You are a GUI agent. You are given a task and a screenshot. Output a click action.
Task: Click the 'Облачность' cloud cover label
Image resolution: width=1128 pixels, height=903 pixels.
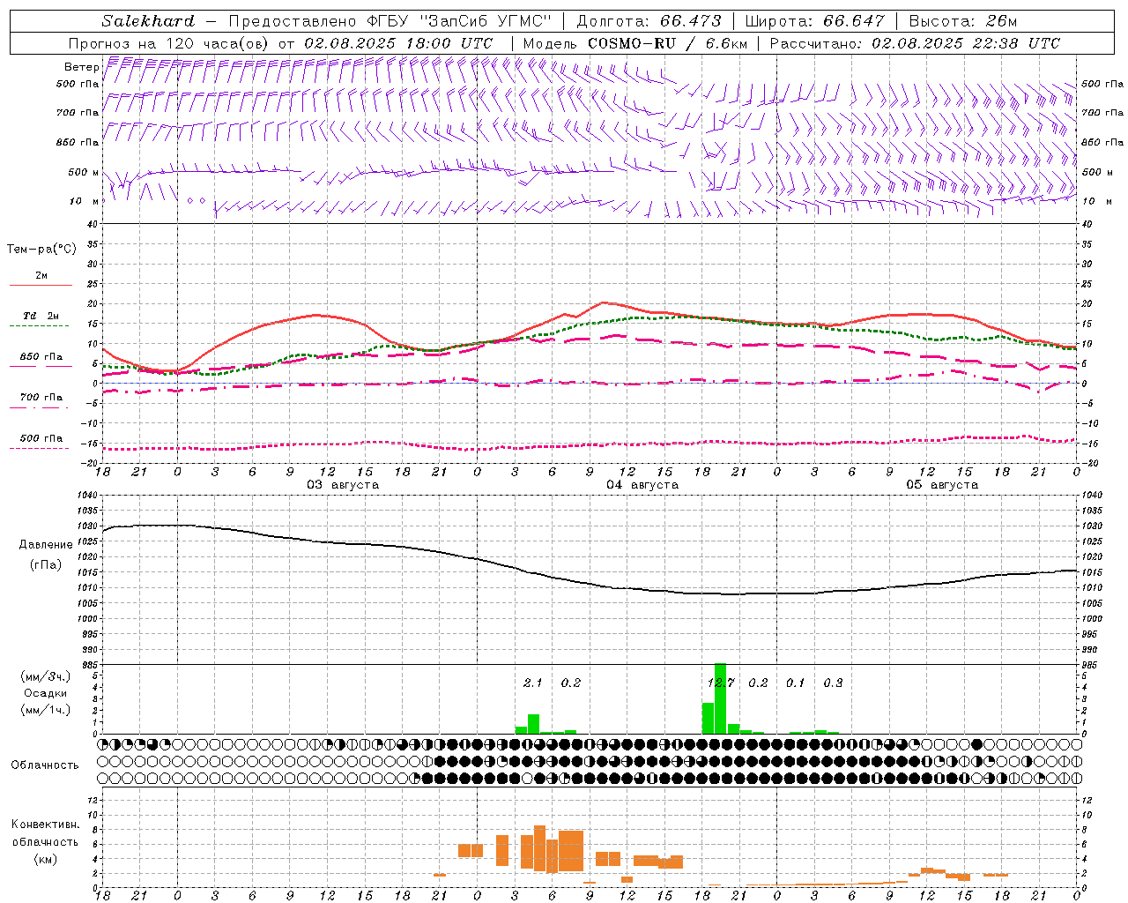pyautogui.click(x=45, y=765)
